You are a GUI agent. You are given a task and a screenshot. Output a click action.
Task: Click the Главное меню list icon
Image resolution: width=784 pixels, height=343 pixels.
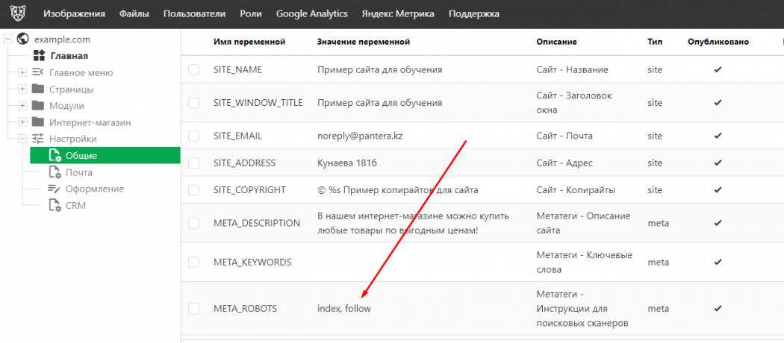pyautogui.click(x=38, y=72)
